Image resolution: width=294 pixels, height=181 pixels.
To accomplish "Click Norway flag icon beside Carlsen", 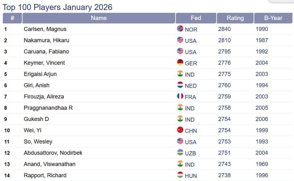I will (180, 29).
